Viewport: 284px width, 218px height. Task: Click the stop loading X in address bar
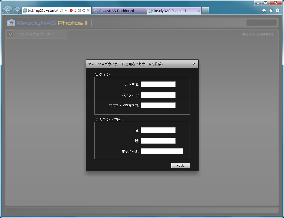click(x=88, y=11)
